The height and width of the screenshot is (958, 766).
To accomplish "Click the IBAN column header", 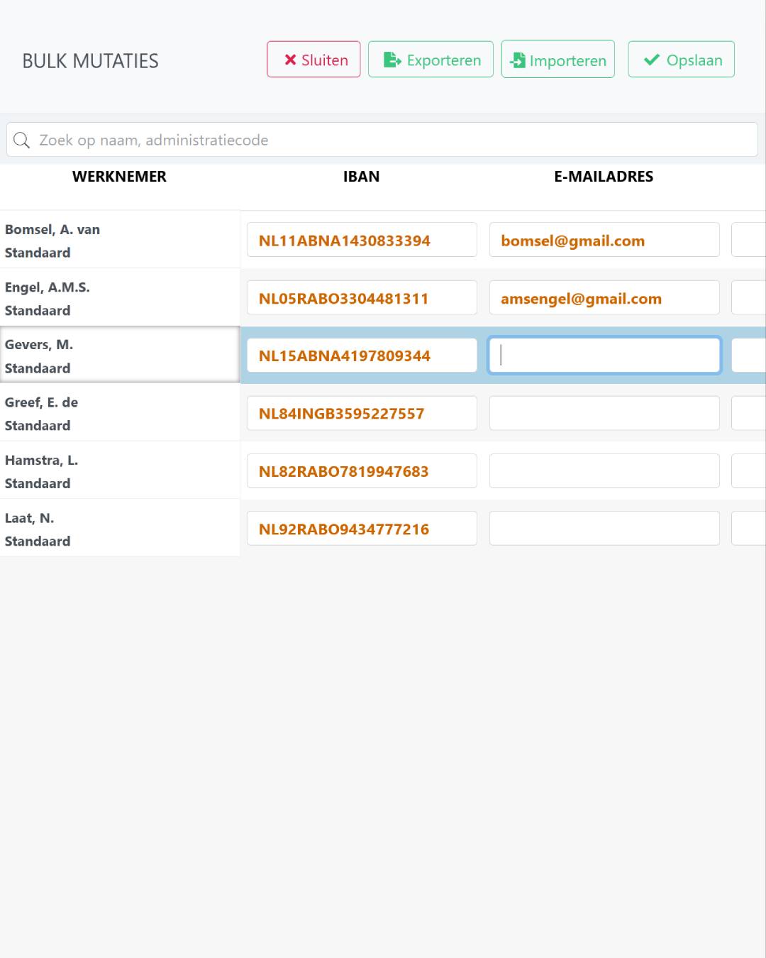I will click(361, 177).
